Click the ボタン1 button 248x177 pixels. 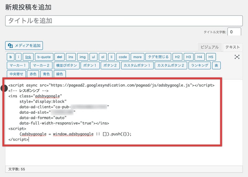[x=90, y=65]
